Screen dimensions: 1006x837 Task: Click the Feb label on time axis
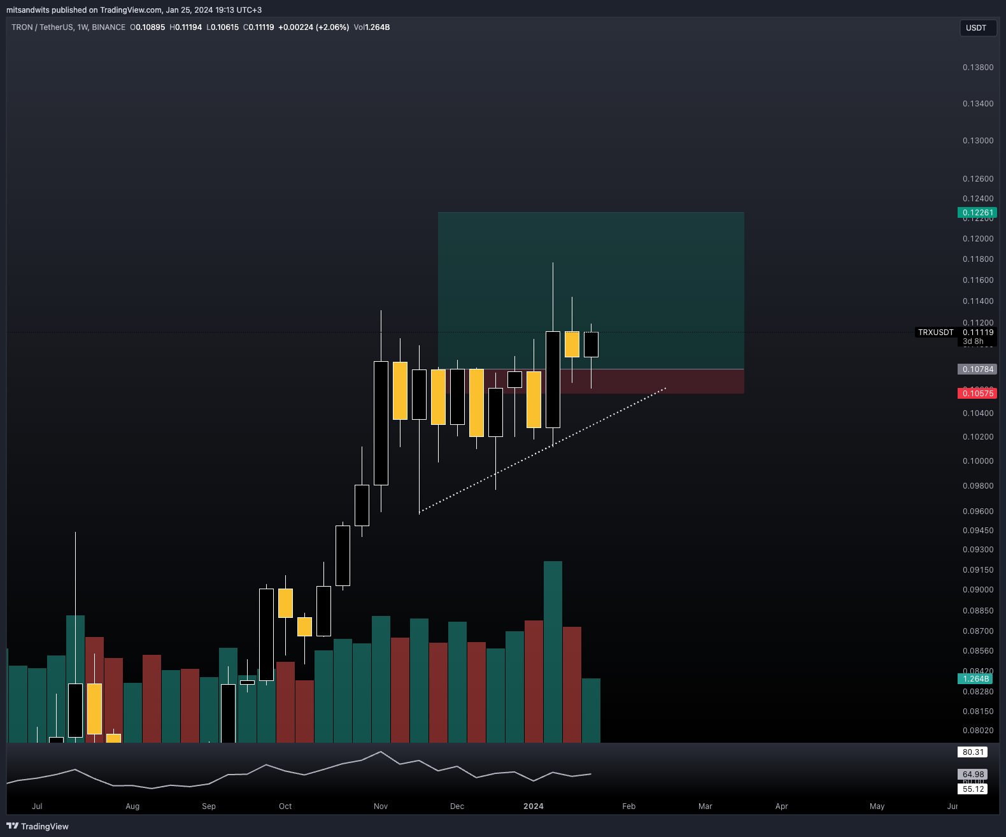coord(629,806)
